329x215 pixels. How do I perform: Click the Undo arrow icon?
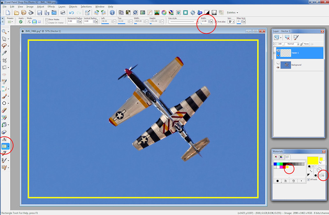point(72,13)
